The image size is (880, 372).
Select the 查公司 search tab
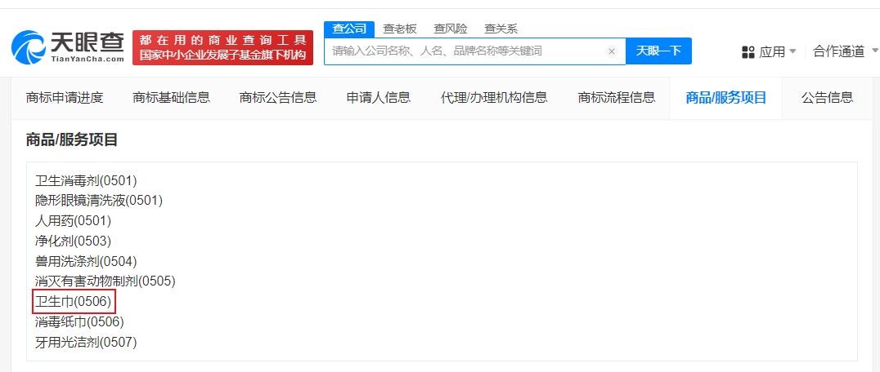[x=349, y=29]
